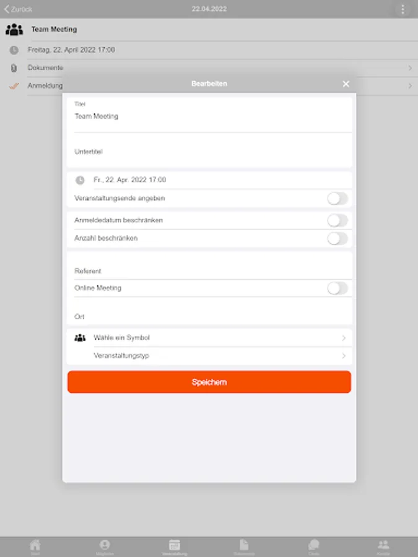Expand the Dokumente row chevron

click(x=410, y=68)
